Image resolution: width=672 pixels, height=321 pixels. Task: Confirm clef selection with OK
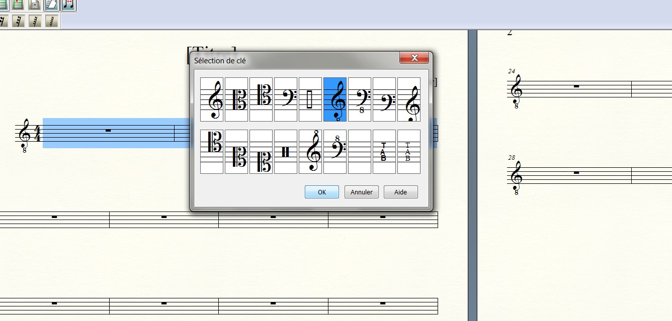pos(322,192)
